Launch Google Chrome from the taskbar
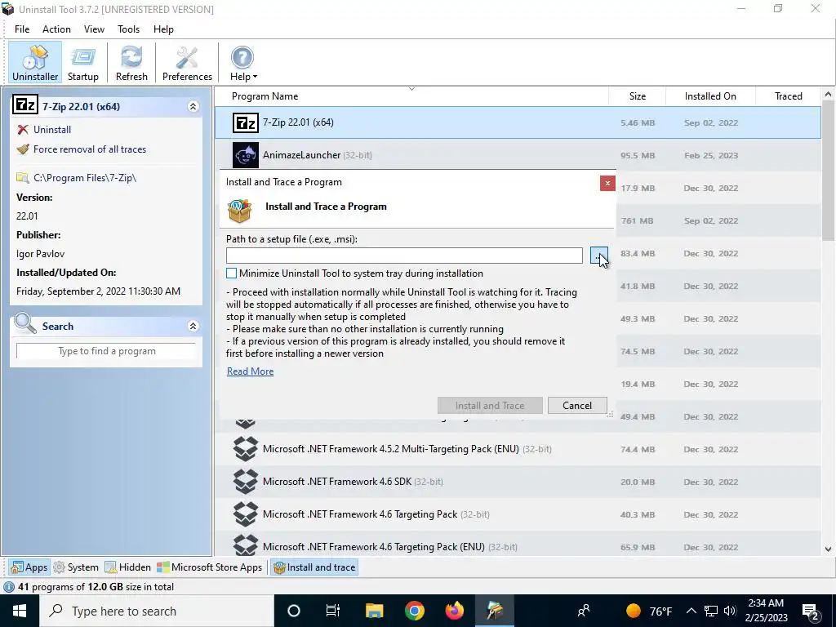836x627 pixels. point(414,611)
